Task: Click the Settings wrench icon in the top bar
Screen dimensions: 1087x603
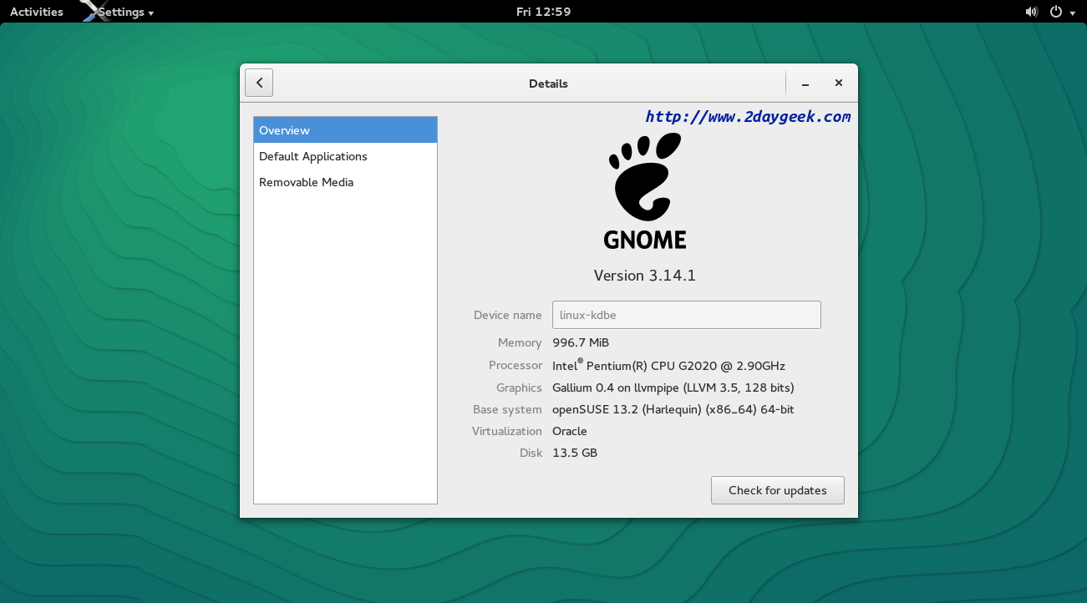Action: point(94,11)
